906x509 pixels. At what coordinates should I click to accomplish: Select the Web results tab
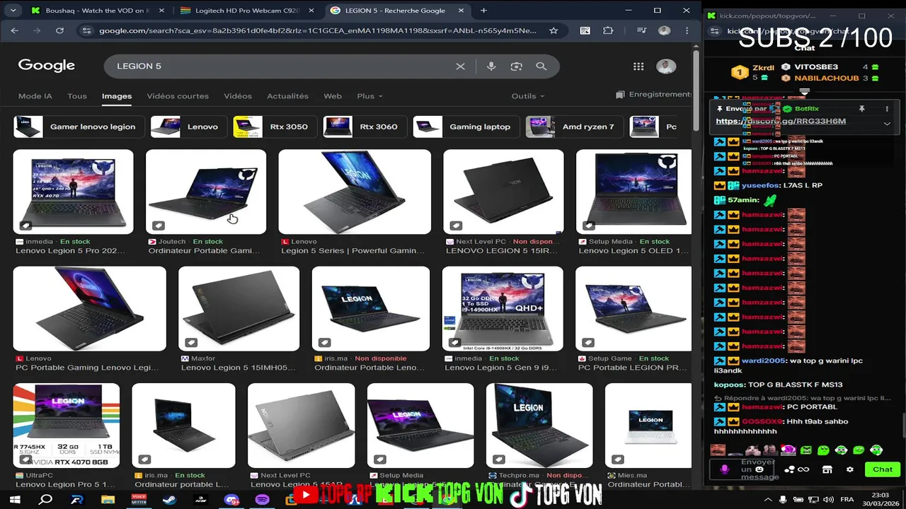(x=333, y=96)
